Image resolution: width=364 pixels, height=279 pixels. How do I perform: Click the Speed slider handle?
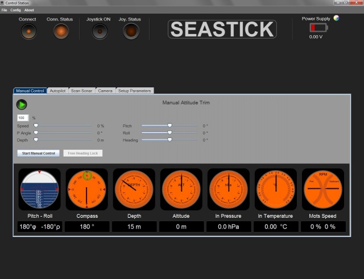[x=36, y=125]
